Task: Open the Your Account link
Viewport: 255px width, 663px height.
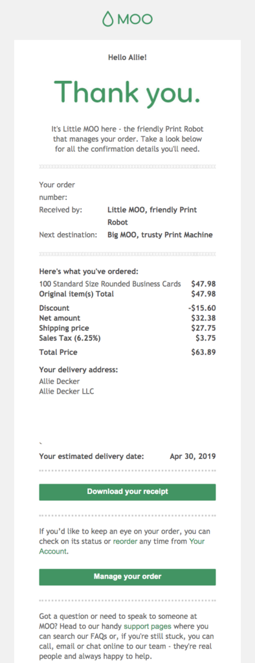Action: (x=122, y=546)
